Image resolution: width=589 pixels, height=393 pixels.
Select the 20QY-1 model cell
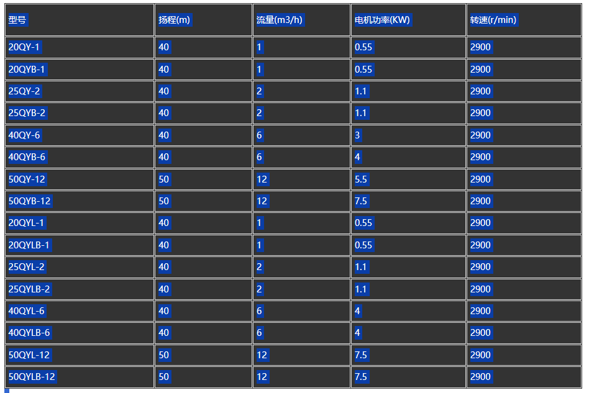point(80,47)
